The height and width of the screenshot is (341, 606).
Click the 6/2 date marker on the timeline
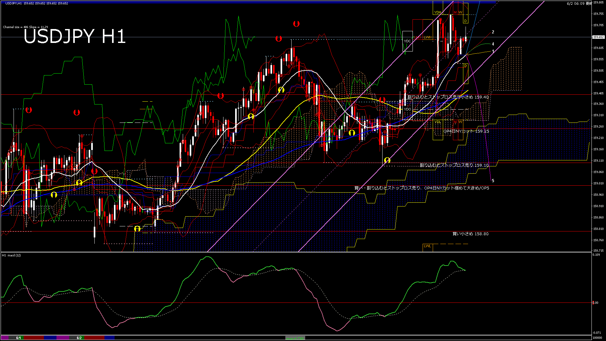point(79,338)
